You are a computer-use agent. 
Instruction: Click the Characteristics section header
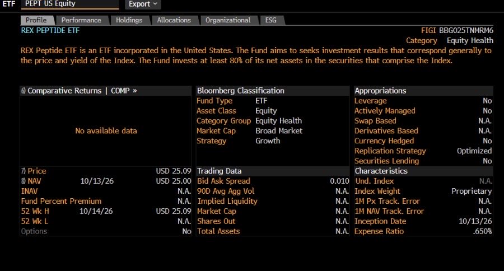pos(381,171)
